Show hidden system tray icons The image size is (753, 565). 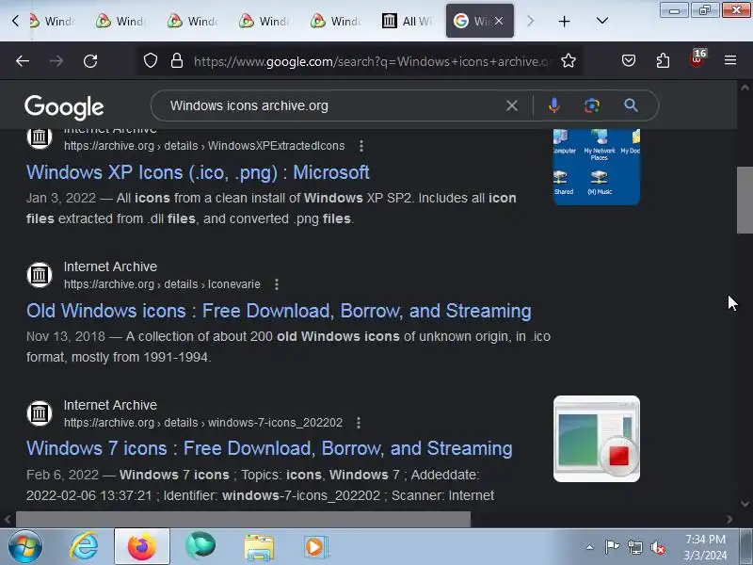click(589, 547)
